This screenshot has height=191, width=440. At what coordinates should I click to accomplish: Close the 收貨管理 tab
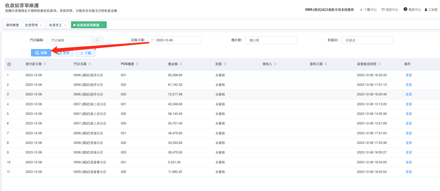[41, 25]
